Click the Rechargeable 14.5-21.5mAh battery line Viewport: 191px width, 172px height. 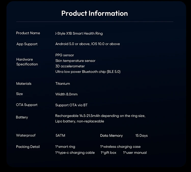pos(100,116)
